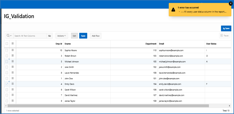The image size is (234, 114).
Task: Focus the Search All Text Columns field
Action: 30,36
